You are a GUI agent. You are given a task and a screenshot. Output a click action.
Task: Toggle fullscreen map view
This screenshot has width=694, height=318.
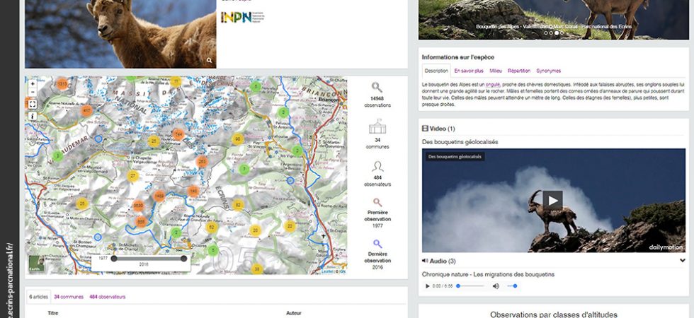tap(33, 104)
